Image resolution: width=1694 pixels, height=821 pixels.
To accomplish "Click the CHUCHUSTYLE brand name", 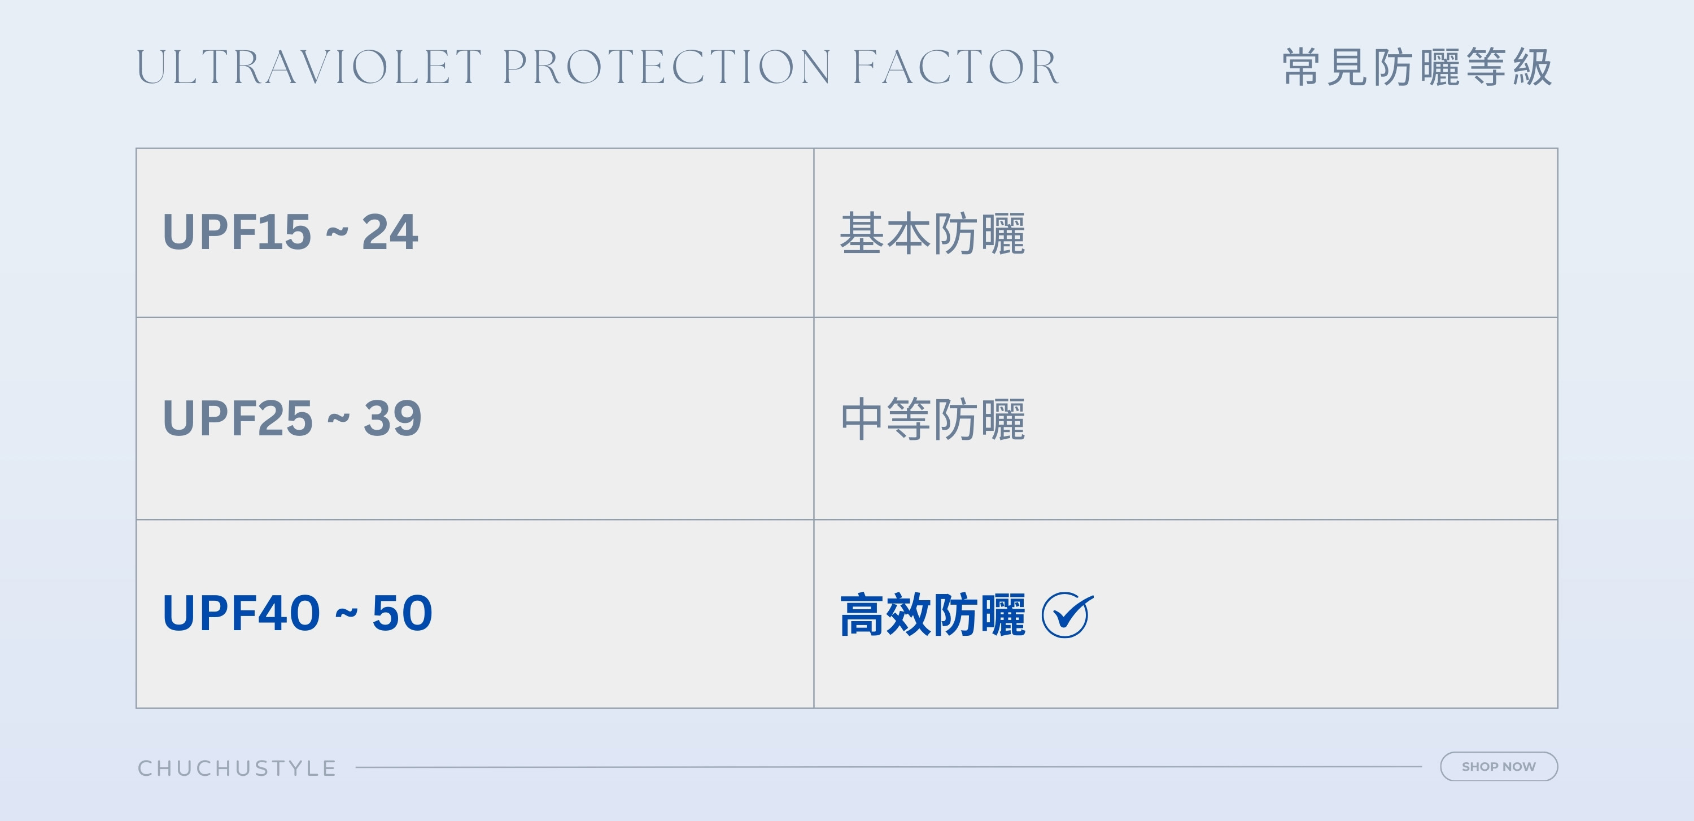I will coord(237,768).
